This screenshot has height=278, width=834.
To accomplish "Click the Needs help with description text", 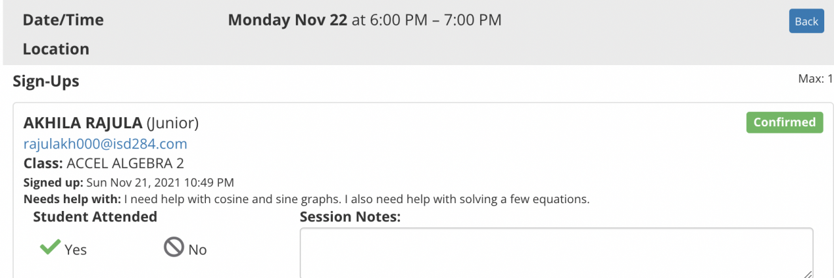I will [306, 199].
